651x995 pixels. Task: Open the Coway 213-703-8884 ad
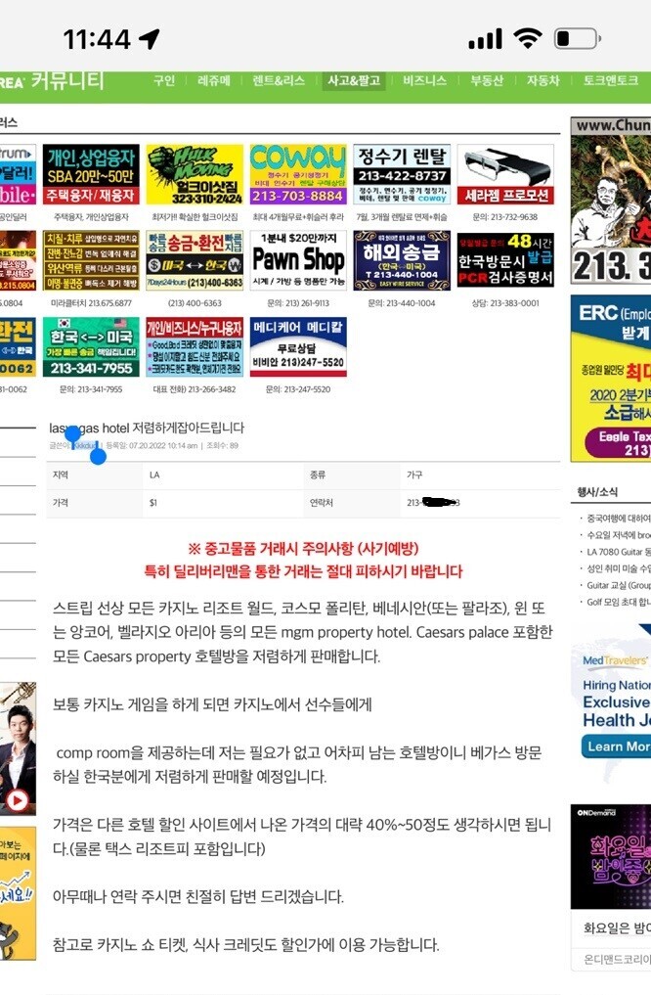click(x=298, y=174)
